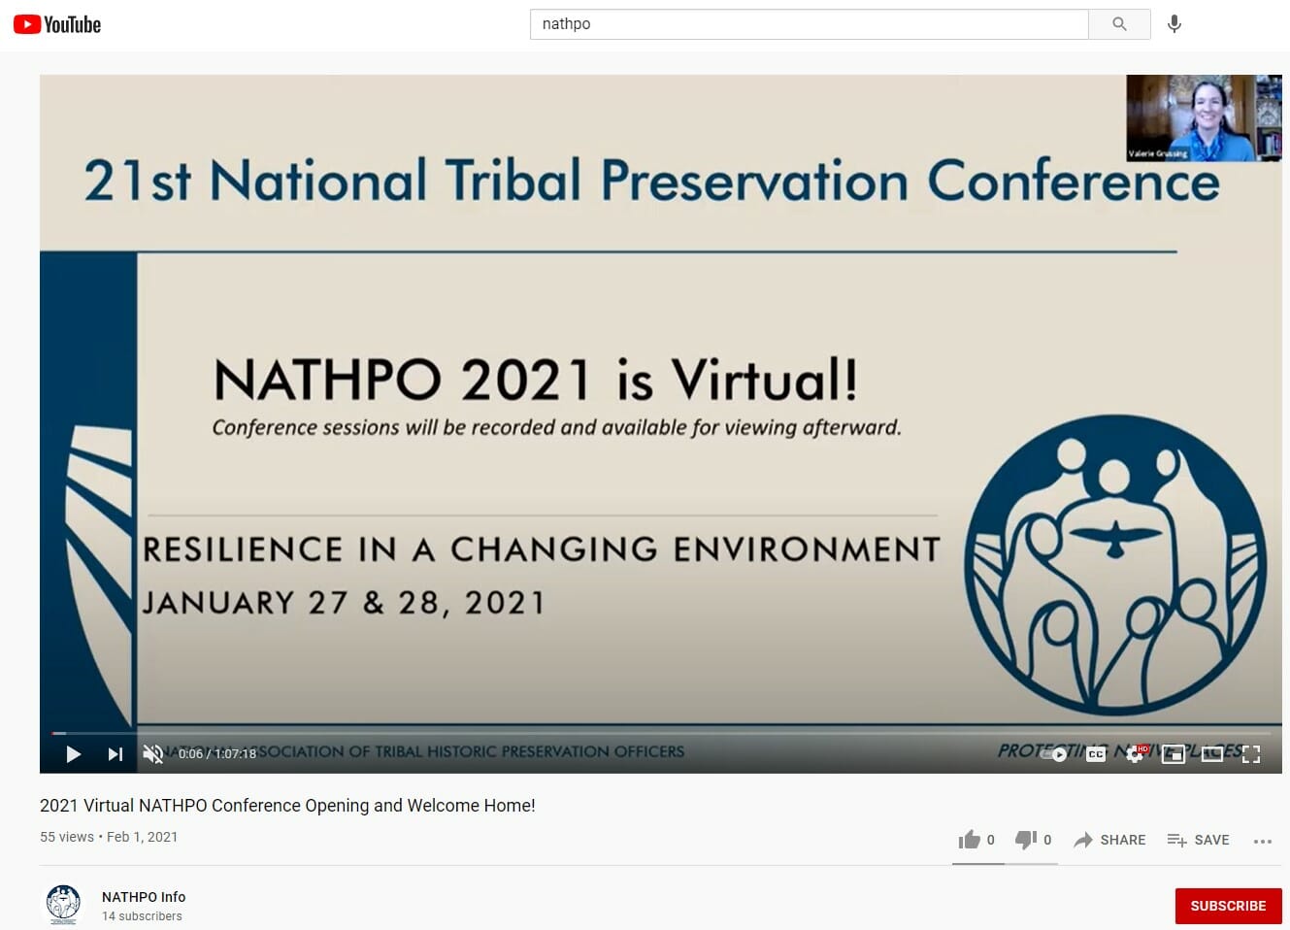Click the '55 views • Feb 1, 2021' text
Screen dimensions: 1290x930
[x=109, y=837]
